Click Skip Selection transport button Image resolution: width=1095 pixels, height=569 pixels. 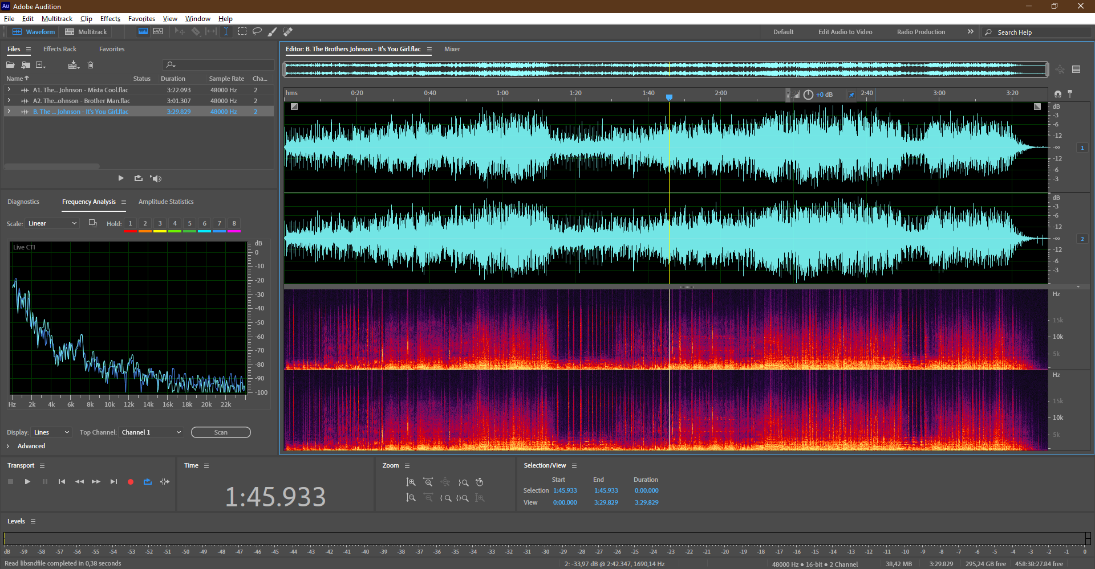[x=165, y=482]
